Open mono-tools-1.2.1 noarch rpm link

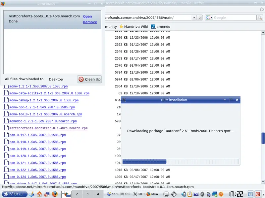(x=46, y=114)
